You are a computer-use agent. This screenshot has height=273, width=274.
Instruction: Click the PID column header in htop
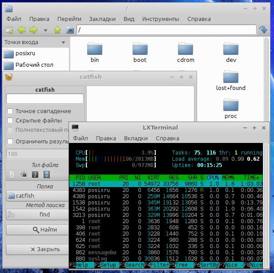81,178
